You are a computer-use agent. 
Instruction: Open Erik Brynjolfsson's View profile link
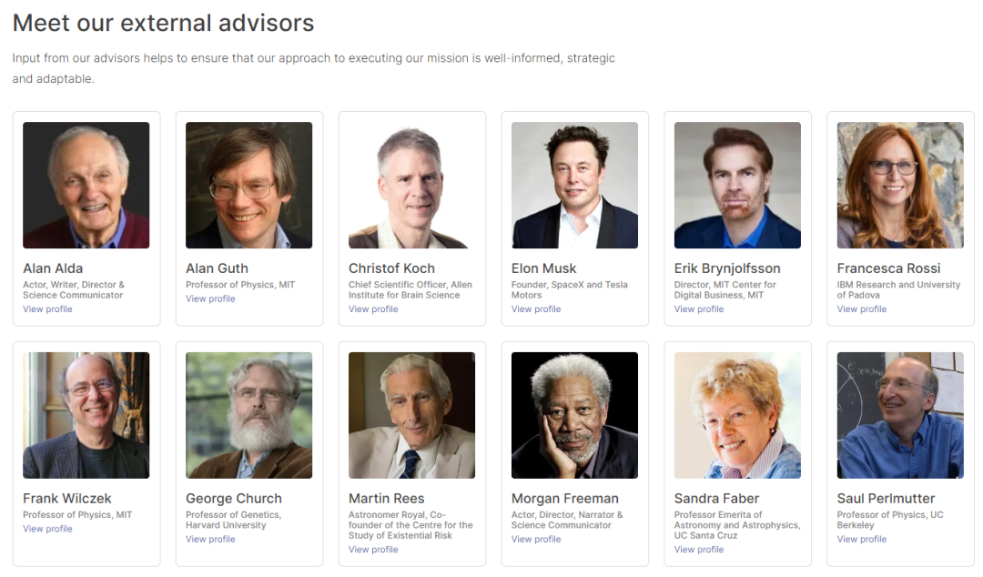pos(699,309)
